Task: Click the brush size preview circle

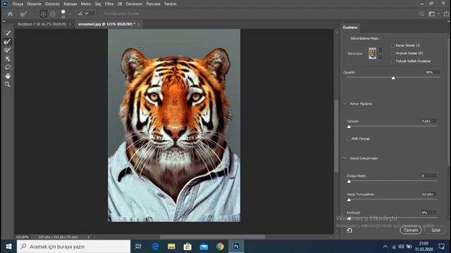Action: pos(63,12)
